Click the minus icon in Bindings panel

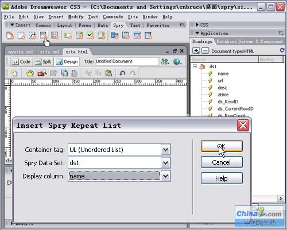coord(205,51)
